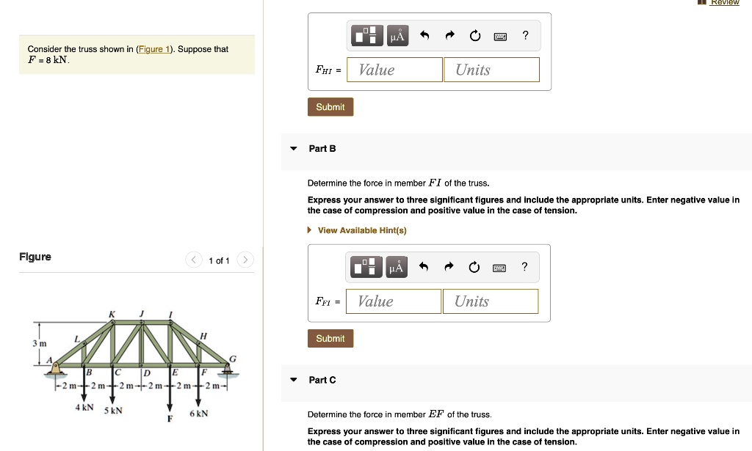
Task: Open keyboard shortcuts for the Part B answer
Action: coord(499,266)
